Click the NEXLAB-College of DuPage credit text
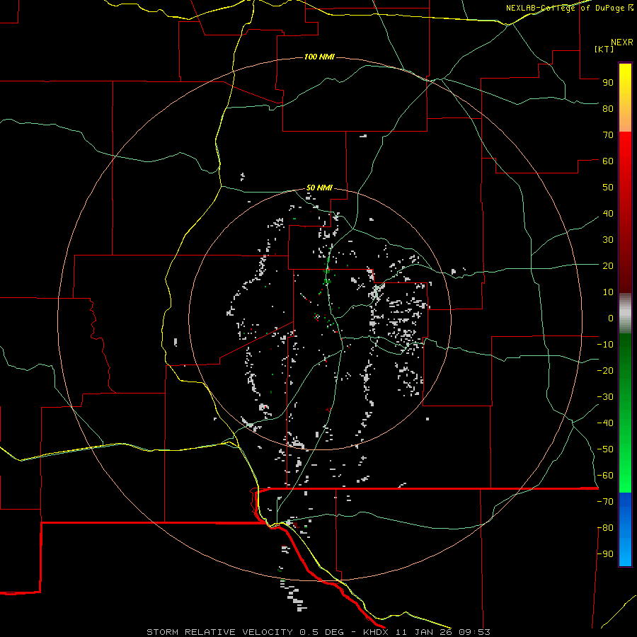 click(570, 8)
